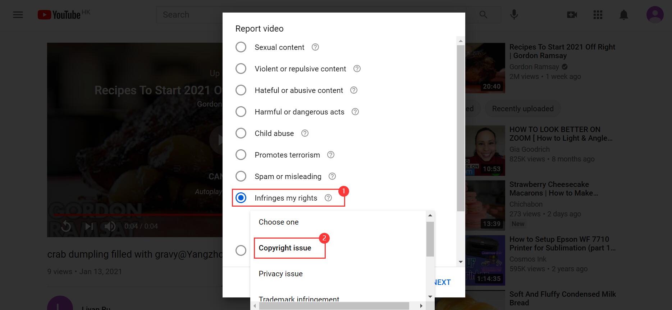
Task: Show help for Sexual content
Action: (315, 47)
